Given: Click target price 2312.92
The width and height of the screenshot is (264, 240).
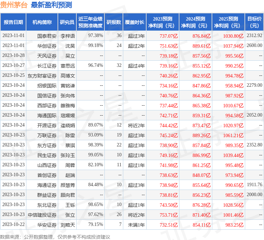Looking at the screenshot, I should pos(254,35).
